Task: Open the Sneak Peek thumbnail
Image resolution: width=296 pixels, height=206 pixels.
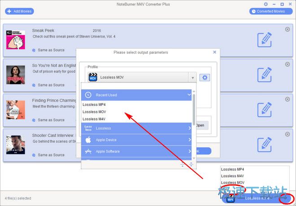Action: (x=16, y=40)
